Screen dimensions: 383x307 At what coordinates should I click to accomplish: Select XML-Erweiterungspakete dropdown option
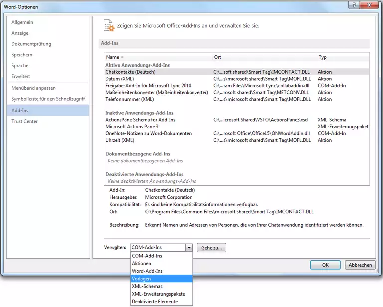tap(158, 294)
